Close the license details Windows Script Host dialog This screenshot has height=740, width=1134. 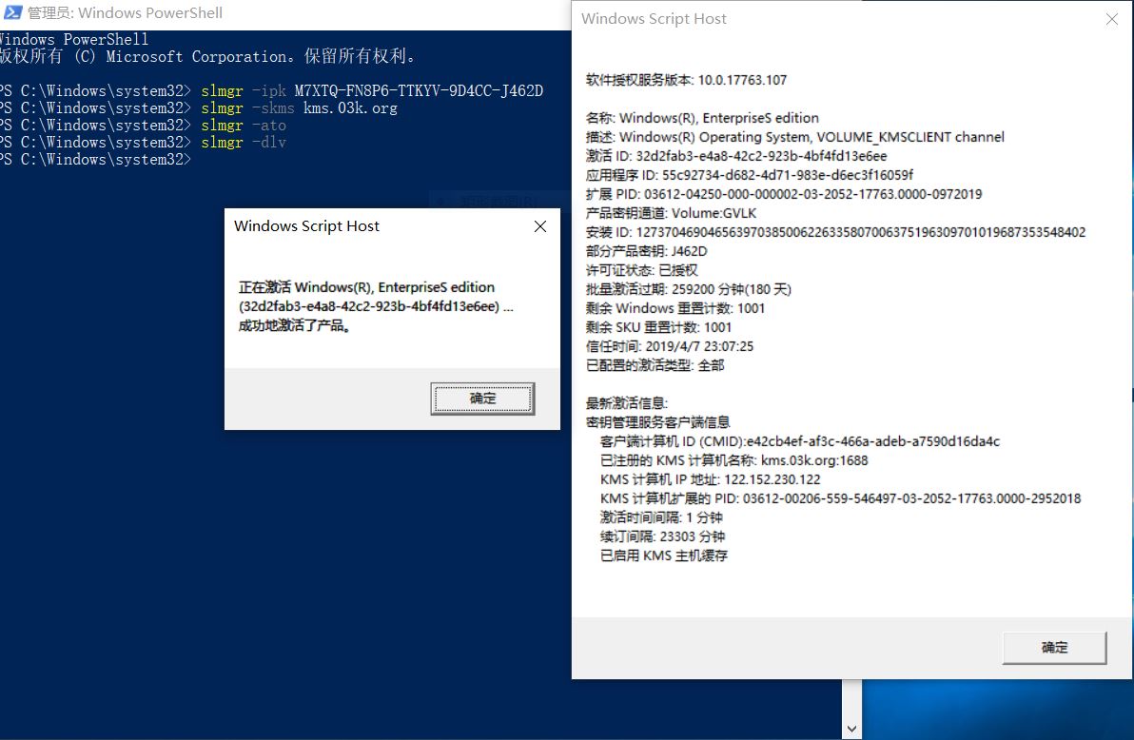pos(1111,20)
